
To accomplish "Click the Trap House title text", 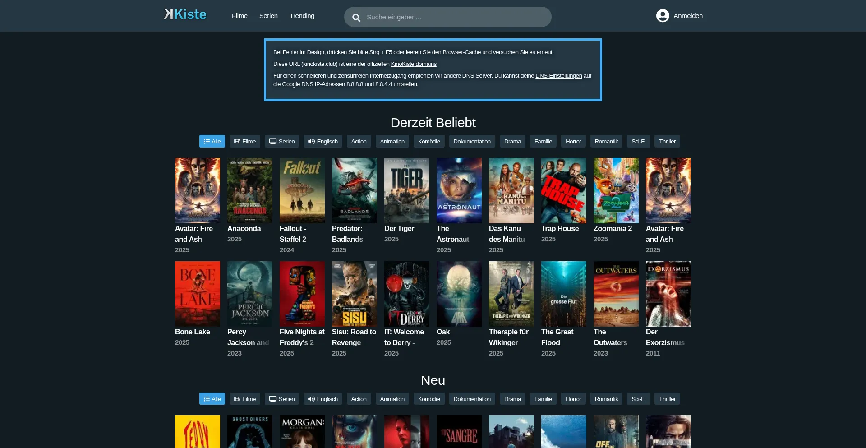I will coord(560,229).
